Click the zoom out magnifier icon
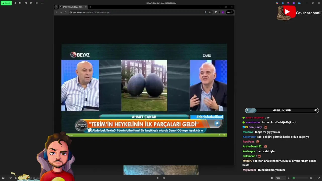The height and width of the screenshot is (181, 322). click(x=289, y=178)
